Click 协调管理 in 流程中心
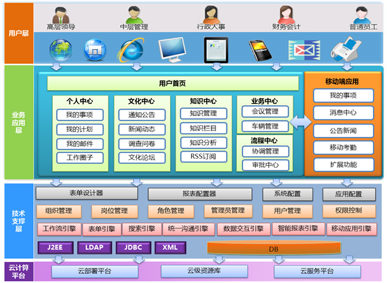Viewport: 387px width, 283px height. click(x=265, y=151)
